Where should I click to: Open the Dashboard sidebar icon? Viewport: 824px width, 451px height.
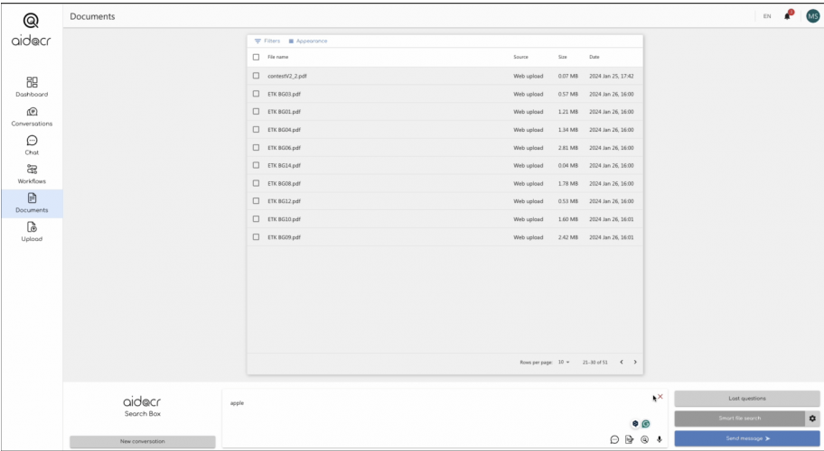coord(32,87)
